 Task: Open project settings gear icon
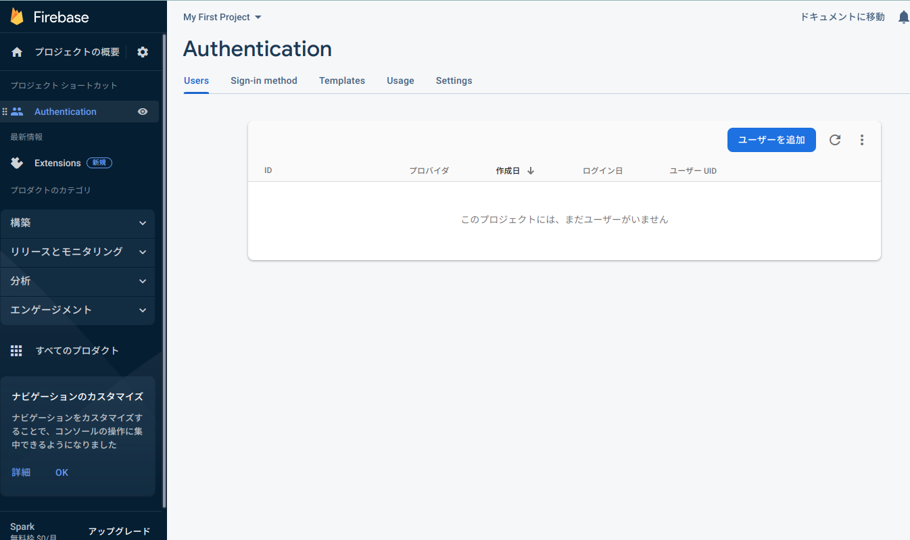click(143, 52)
